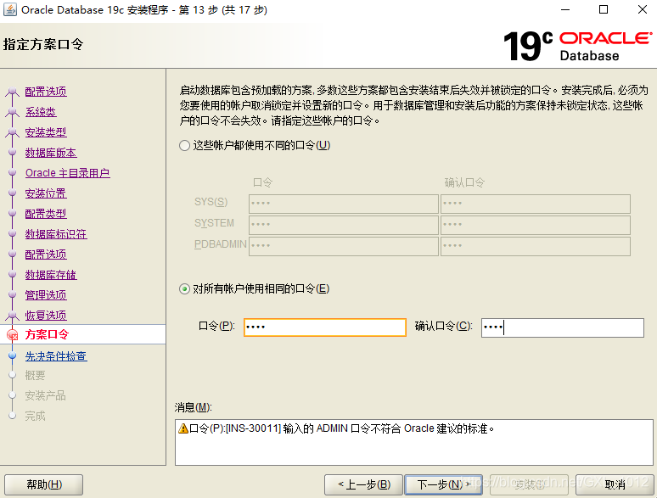Click the 确认口令(C) confirm password field
This screenshot has width=657, height=498.
coord(562,327)
